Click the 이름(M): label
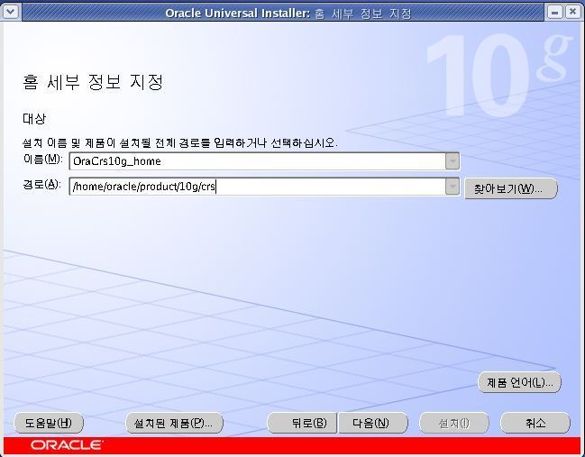585x457 pixels. (x=43, y=160)
